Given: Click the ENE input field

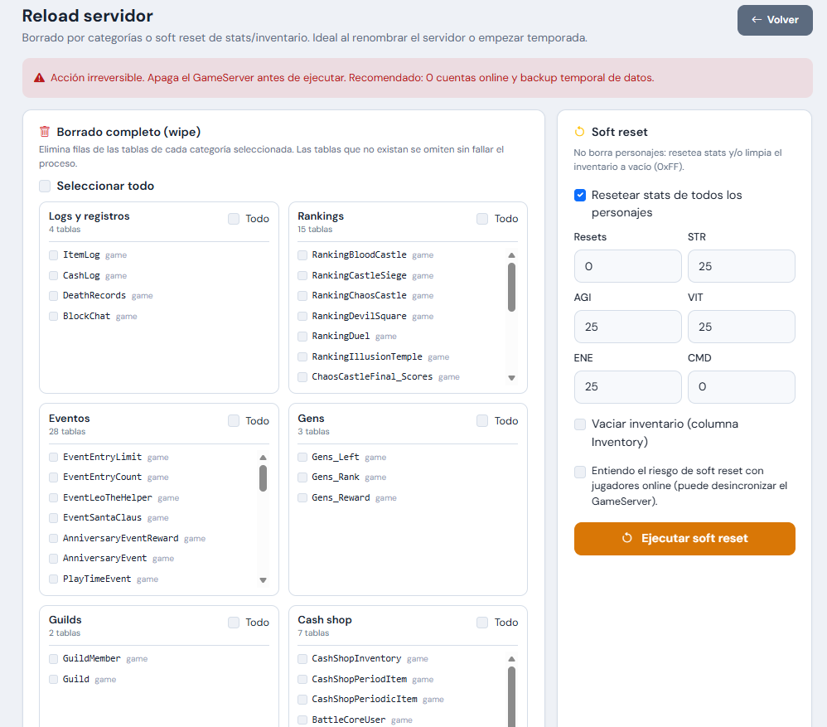Looking at the screenshot, I should click(627, 387).
